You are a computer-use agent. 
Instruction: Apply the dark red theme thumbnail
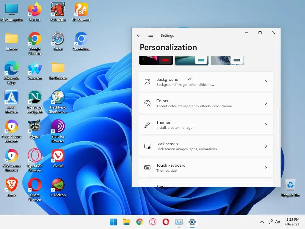[156, 61]
